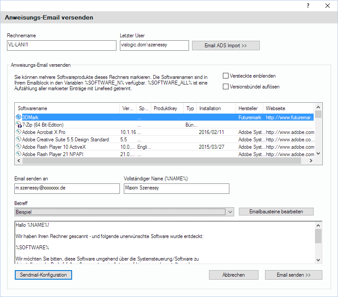Click installation date 2016/02/11
The image size is (338, 297).
click(212, 132)
